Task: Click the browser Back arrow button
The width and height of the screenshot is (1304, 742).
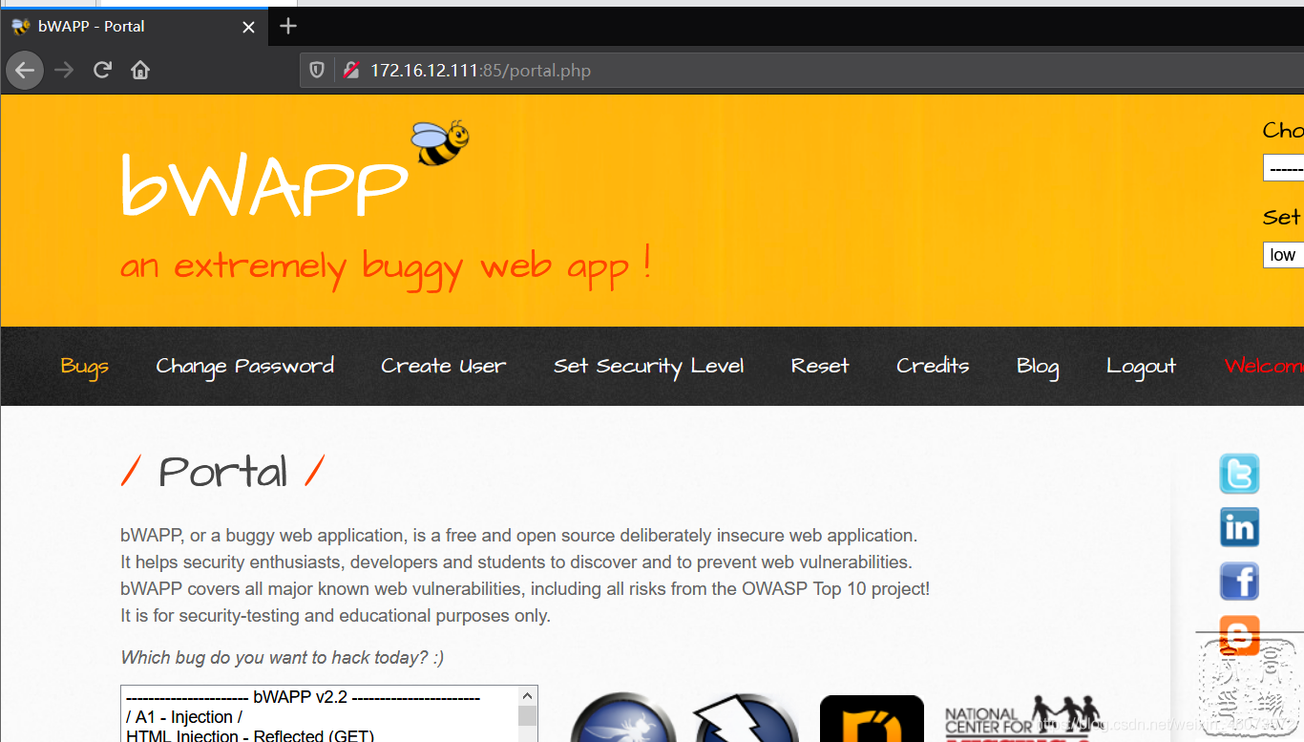Action: [x=25, y=70]
